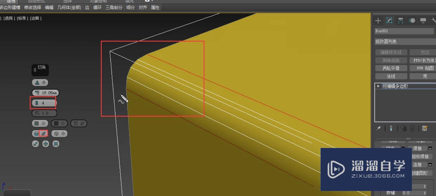This screenshot has width=436, height=196.
Task: Open settings box next to 连接
Action: tap(430, 164)
